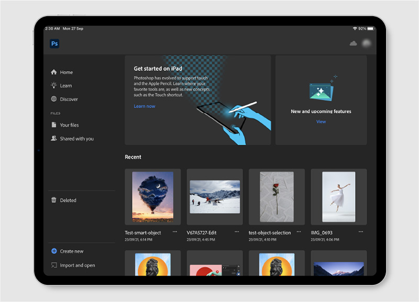The height and width of the screenshot is (302, 419).
Task: Open Your files in sidebar
Action: [69, 125]
